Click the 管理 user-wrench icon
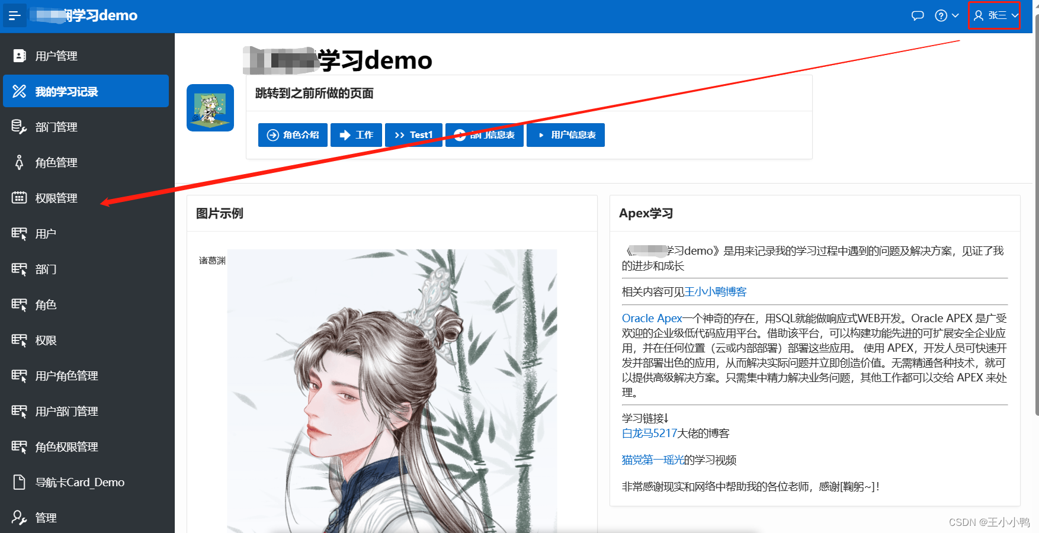The height and width of the screenshot is (533, 1039). [x=20, y=518]
